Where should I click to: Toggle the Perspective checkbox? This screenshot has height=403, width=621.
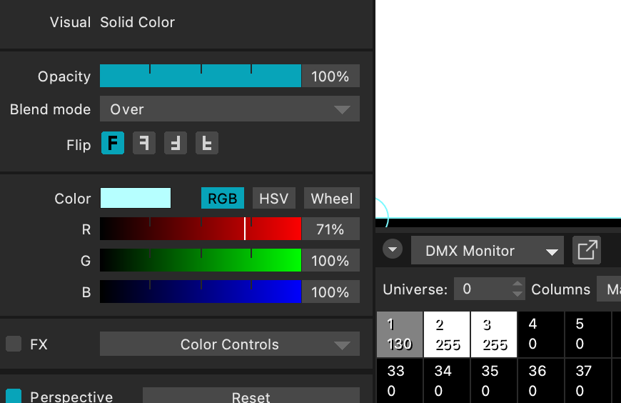(x=14, y=397)
